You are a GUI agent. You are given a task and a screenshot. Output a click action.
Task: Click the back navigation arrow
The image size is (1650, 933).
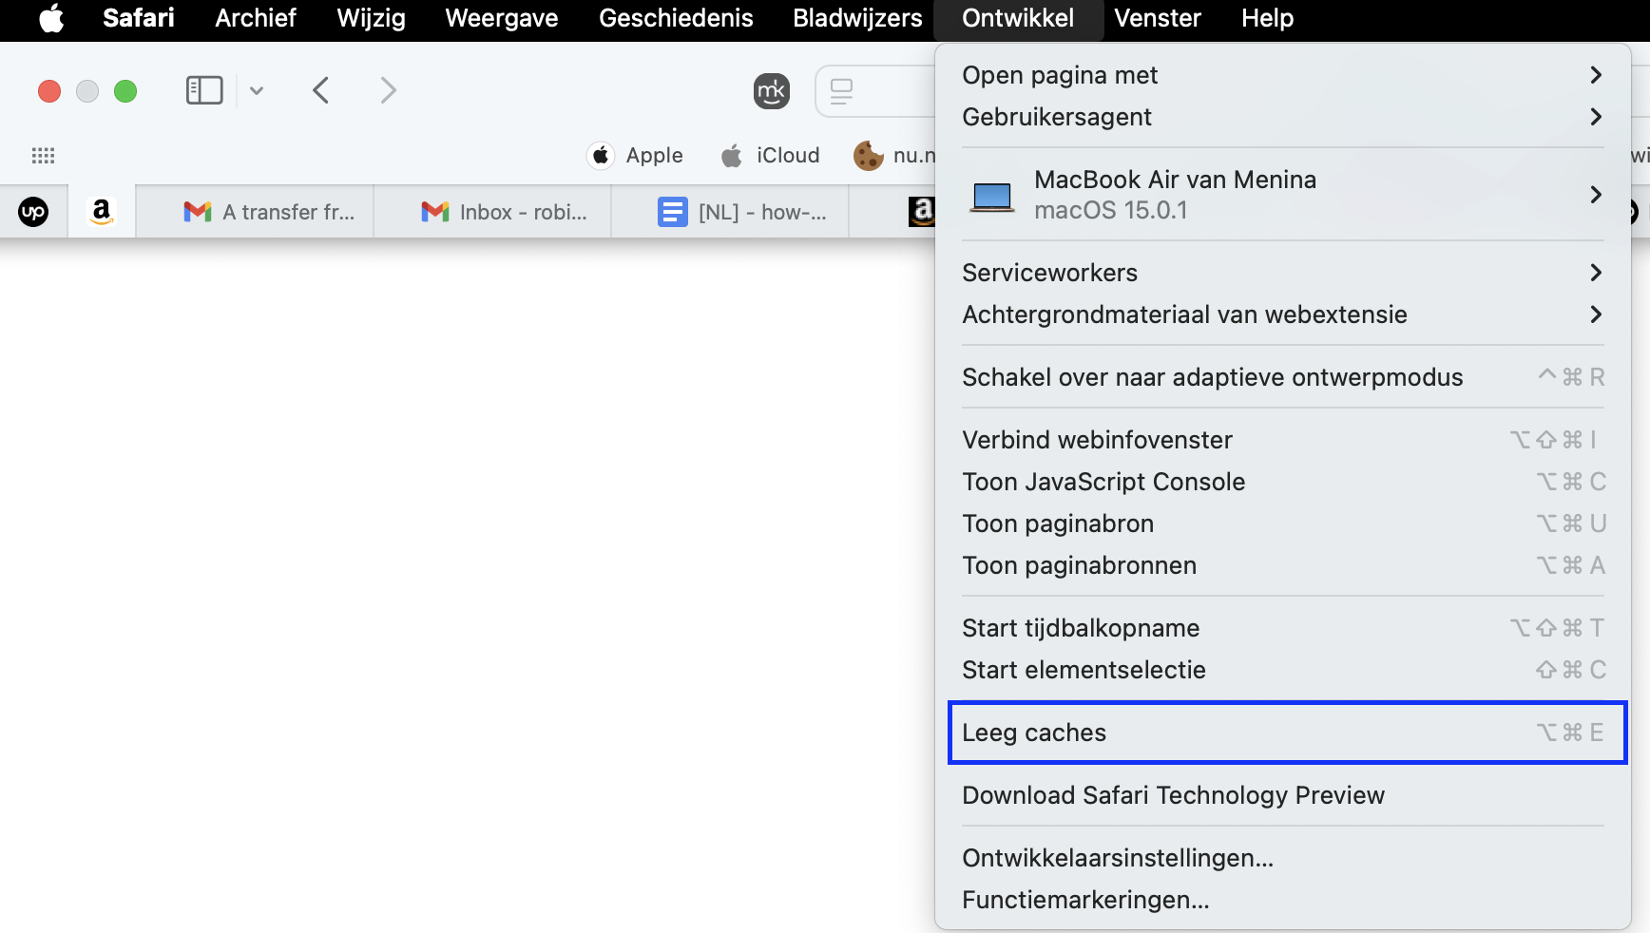pyautogui.click(x=320, y=90)
